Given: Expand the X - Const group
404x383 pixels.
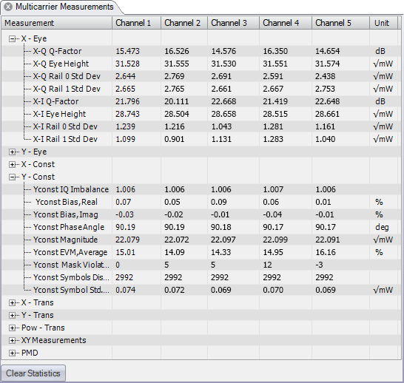Looking at the screenshot, I should click(x=12, y=164).
